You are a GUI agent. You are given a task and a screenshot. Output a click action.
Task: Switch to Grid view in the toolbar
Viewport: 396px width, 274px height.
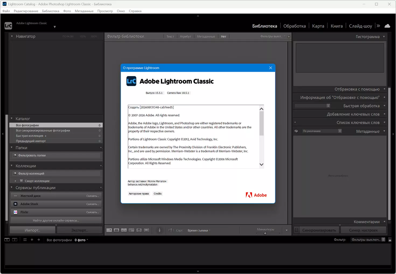[109, 230]
